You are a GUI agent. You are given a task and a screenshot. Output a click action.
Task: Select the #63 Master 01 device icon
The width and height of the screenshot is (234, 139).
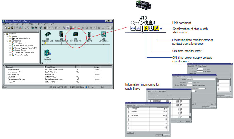coord(47,53)
